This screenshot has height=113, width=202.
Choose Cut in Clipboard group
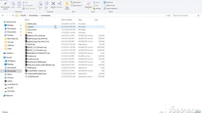coord(25,3)
